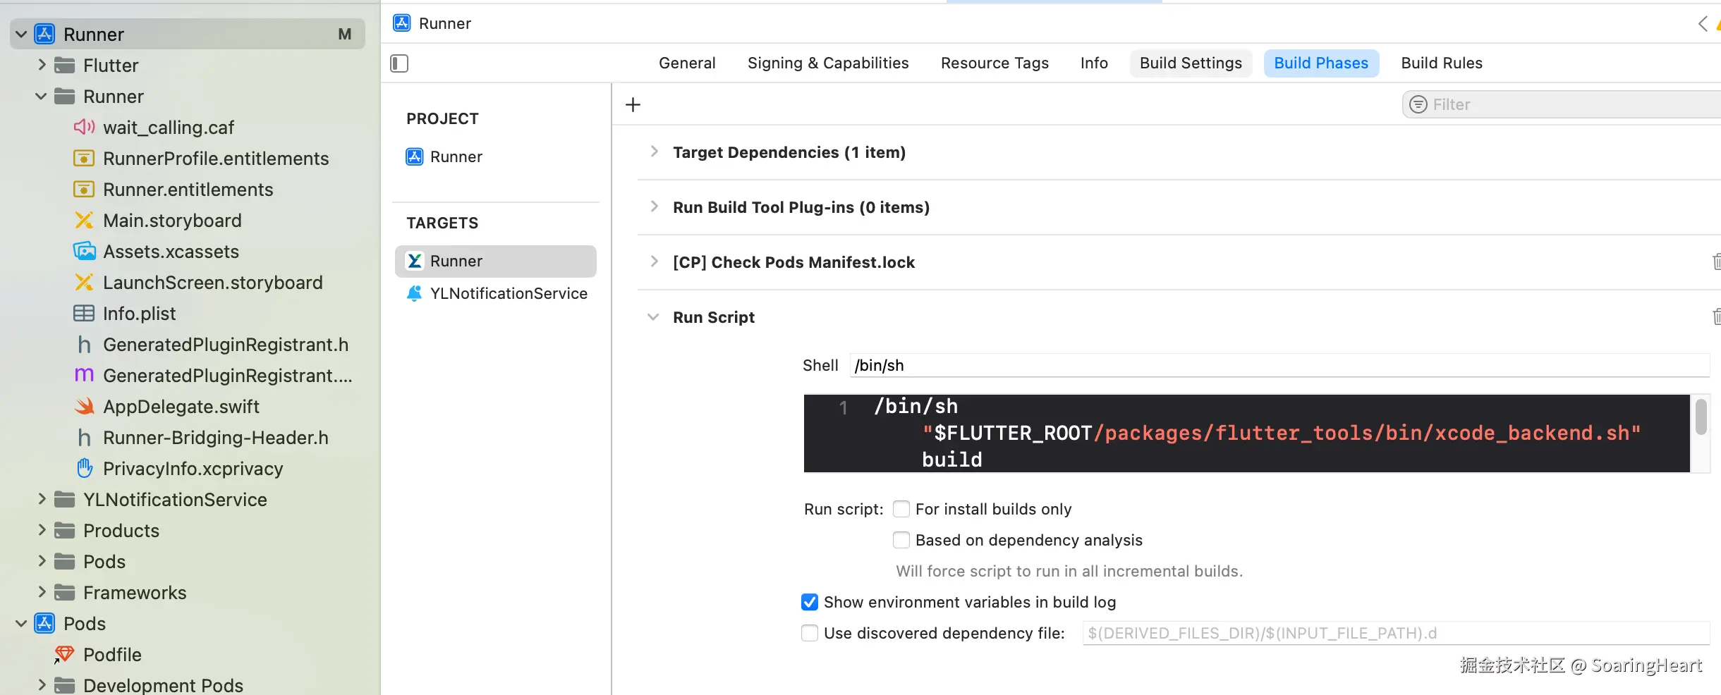The image size is (1721, 695).
Task: Open the Resource Tags tab
Action: pyautogui.click(x=995, y=63)
